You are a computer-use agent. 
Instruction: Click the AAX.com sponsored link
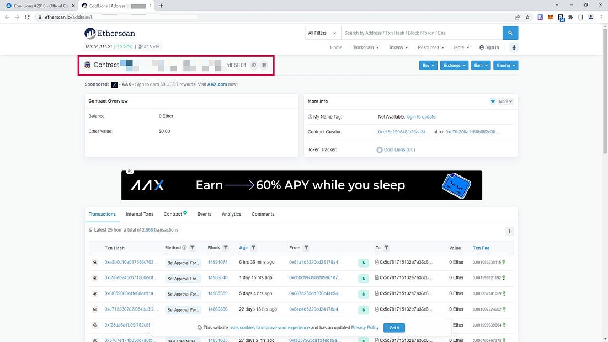coord(217,84)
